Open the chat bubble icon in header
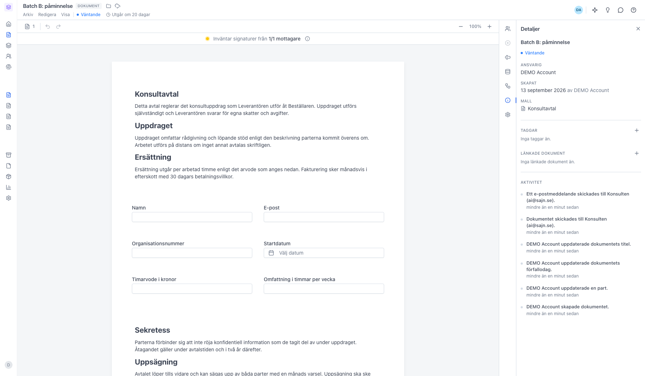The image size is (645, 376). tap(621, 10)
